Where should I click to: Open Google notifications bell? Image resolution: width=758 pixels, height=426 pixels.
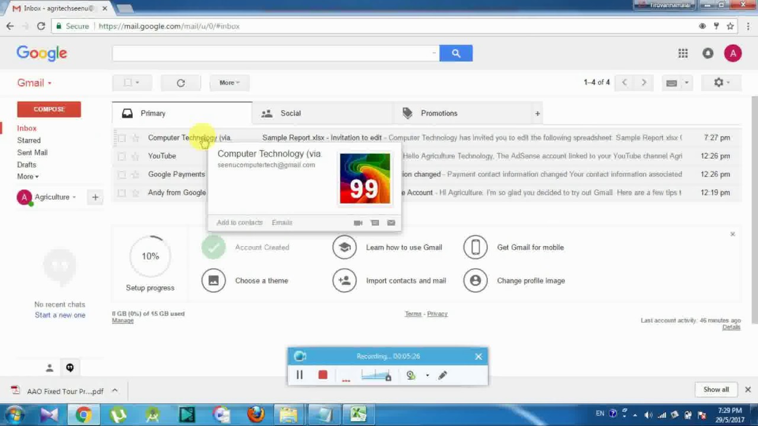click(x=708, y=53)
